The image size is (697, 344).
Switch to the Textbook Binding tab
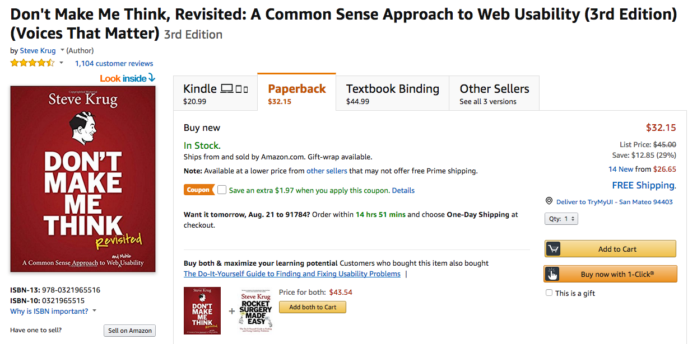(392, 92)
